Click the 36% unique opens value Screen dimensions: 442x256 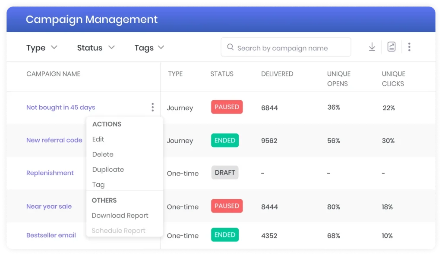pos(334,107)
